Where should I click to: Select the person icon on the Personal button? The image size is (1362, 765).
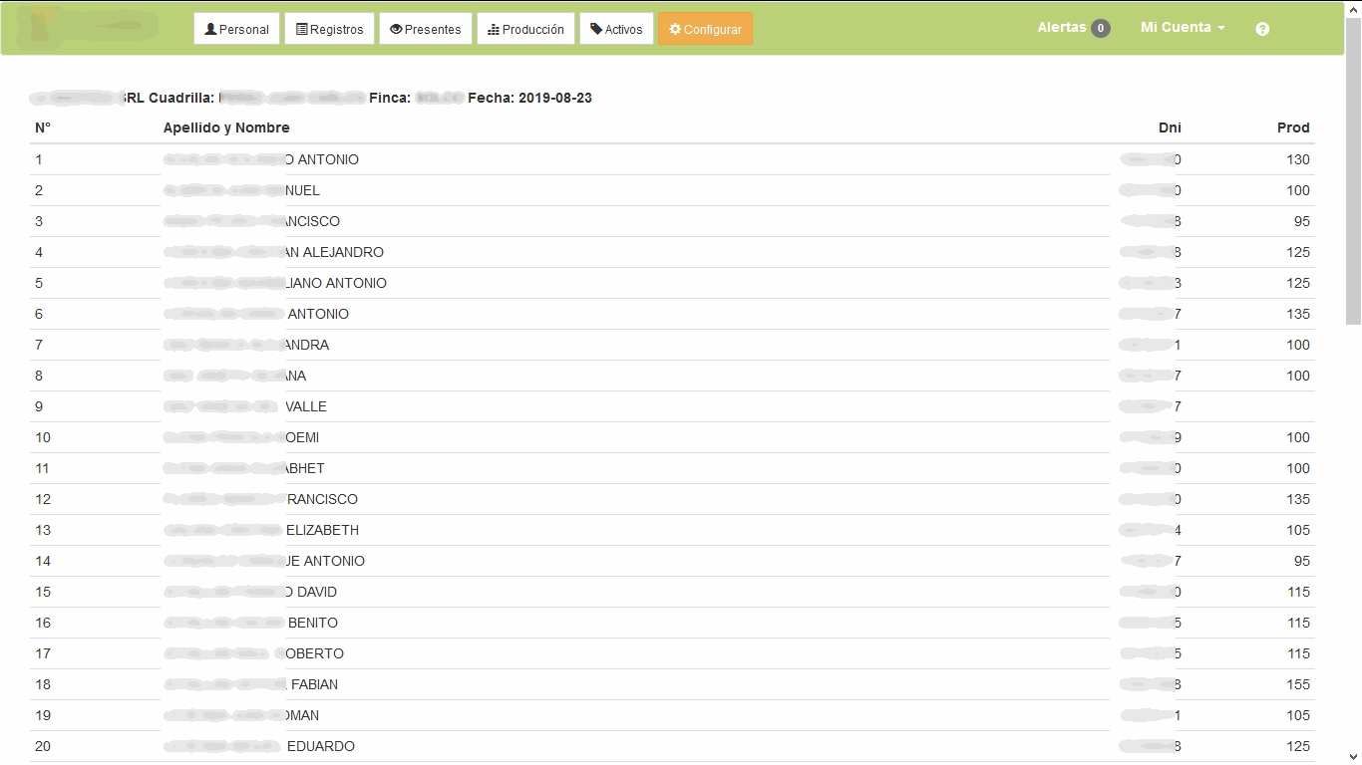(212, 29)
